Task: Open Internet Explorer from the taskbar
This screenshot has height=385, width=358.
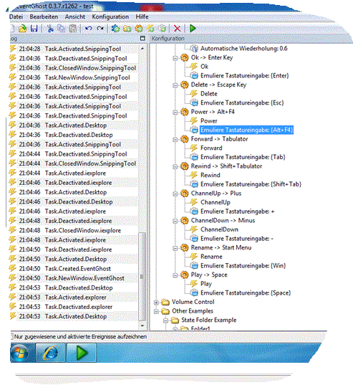Action: (x=51, y=353)
